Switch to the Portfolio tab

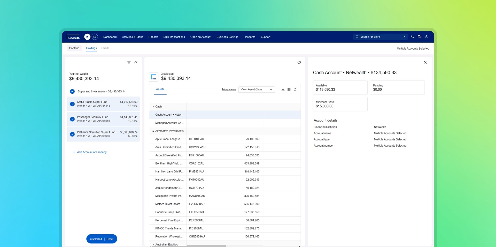coord(74,48)
